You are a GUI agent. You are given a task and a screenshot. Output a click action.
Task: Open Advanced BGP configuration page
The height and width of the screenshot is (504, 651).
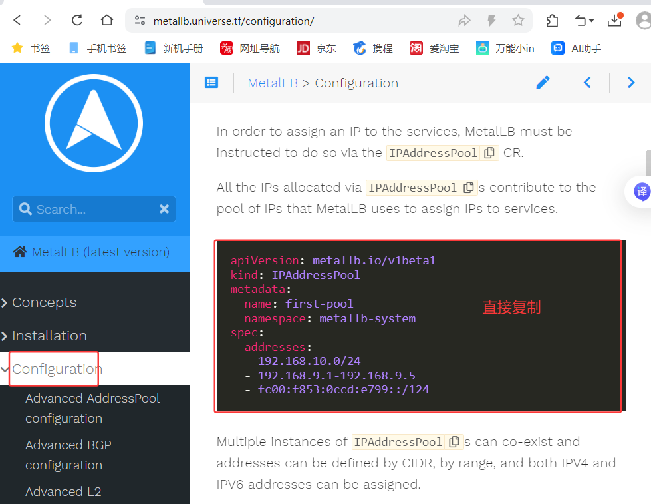[68, 455]
